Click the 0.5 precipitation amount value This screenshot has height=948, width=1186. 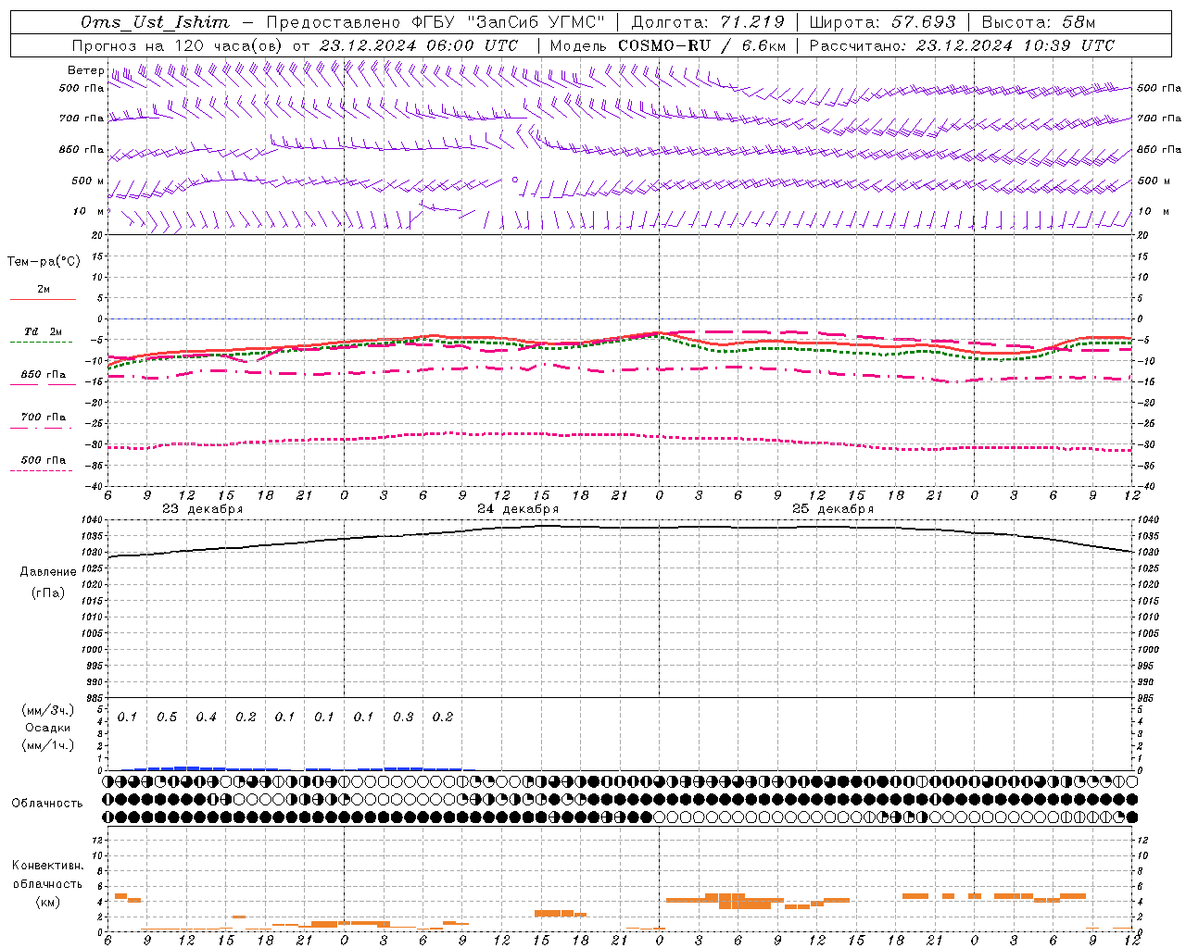click(167, 717)
